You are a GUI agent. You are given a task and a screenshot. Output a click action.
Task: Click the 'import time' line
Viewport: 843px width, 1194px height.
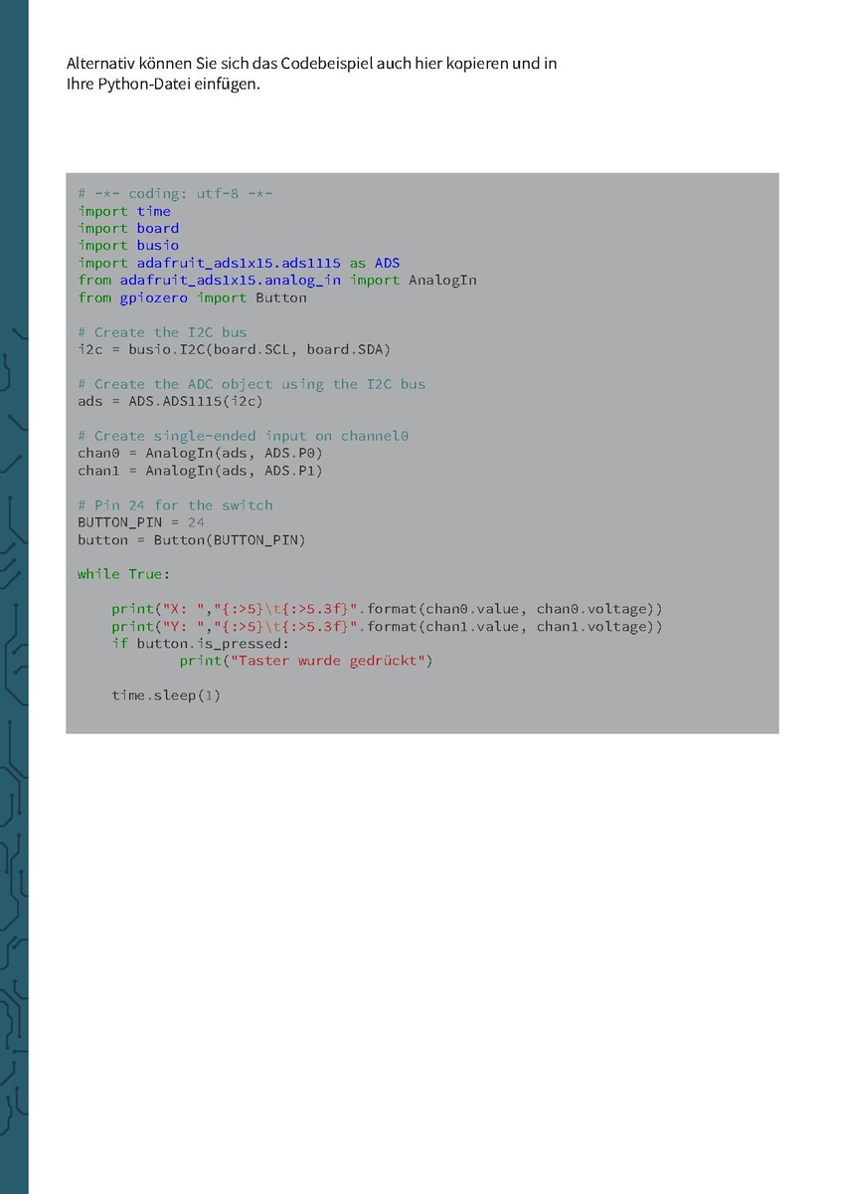[x=124, y=211]
